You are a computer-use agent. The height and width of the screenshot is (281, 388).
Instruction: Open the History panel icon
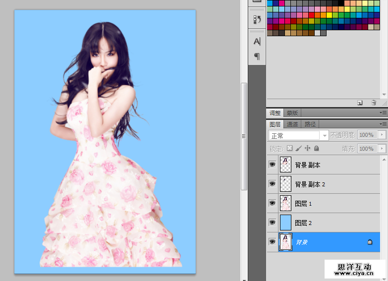coord(257,19)
